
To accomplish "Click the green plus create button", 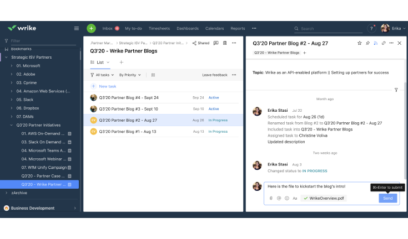I will 91,28.
